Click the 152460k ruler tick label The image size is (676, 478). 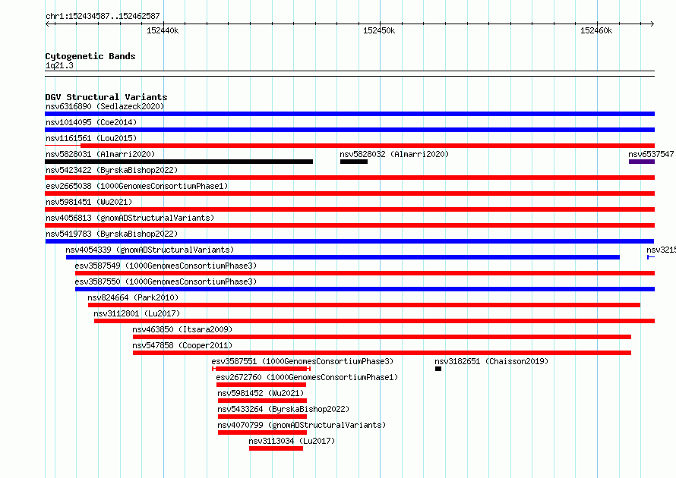pos(596,30)
